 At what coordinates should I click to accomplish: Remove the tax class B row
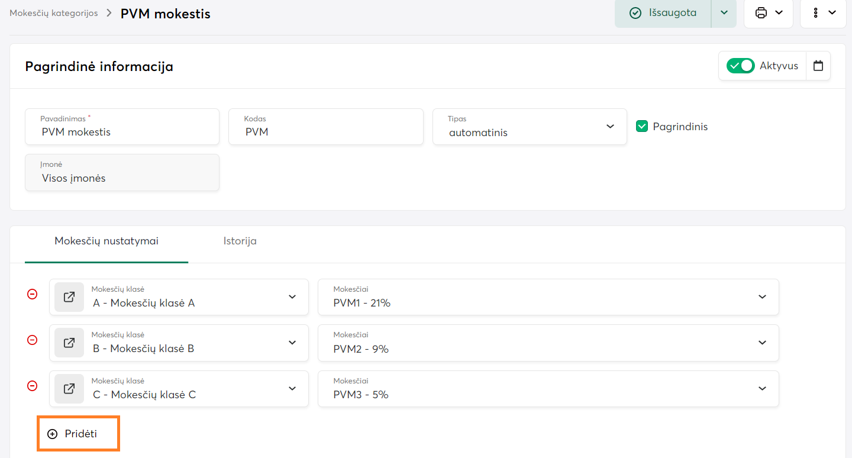33,340
